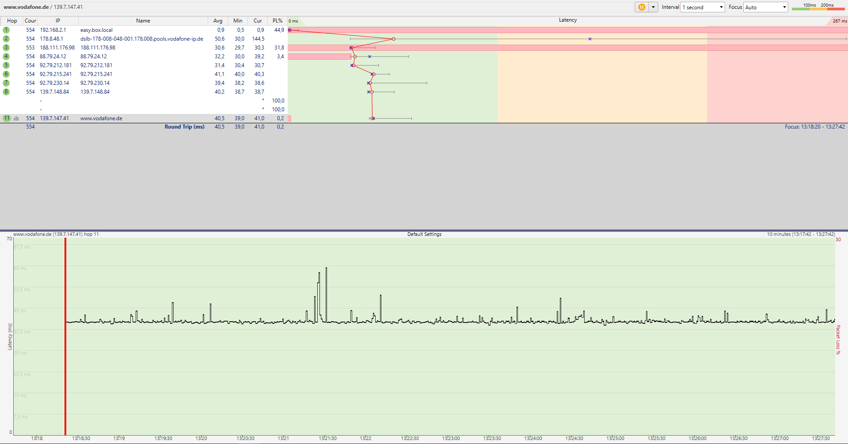Click the 0 ms latency scale minimum label
848x444 pixels.
pyautogui.click(x=293, y=21)
